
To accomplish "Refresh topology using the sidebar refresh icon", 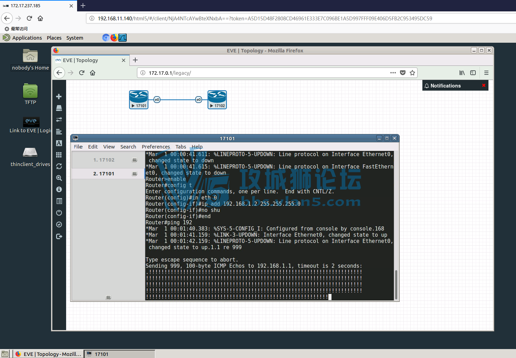I will click(x=59, y=166).
